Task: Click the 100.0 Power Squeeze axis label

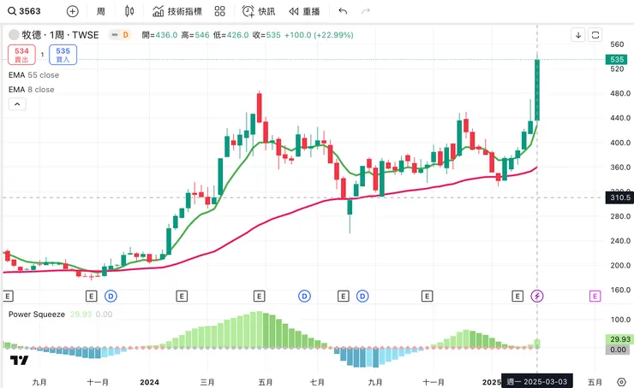Action: [620, 320]
